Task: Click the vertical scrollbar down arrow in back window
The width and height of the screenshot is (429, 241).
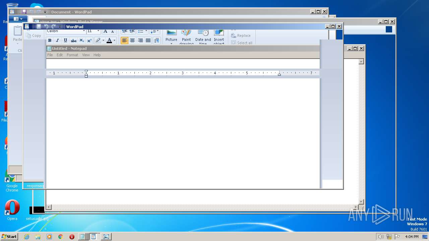Action: [361, 202]
